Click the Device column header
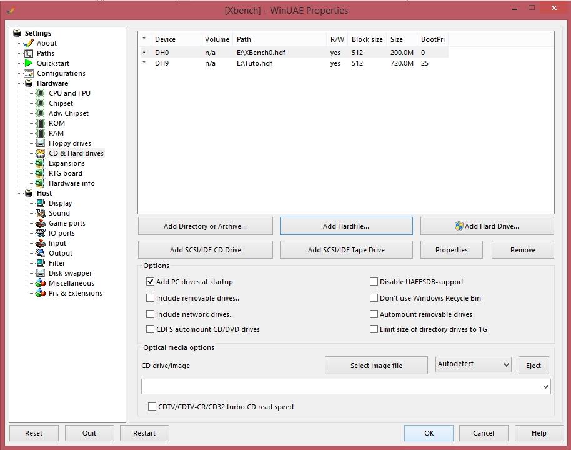Viewport: 571px width, 450px height. 176,39
